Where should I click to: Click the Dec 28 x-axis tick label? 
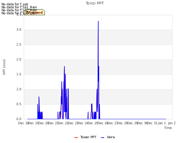pos(123,123)
